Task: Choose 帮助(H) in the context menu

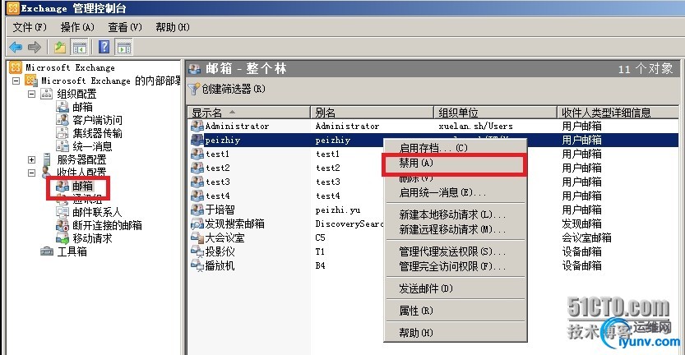Action: coord(456,333)
